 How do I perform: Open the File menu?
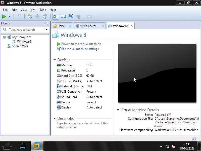click(5, 10)
